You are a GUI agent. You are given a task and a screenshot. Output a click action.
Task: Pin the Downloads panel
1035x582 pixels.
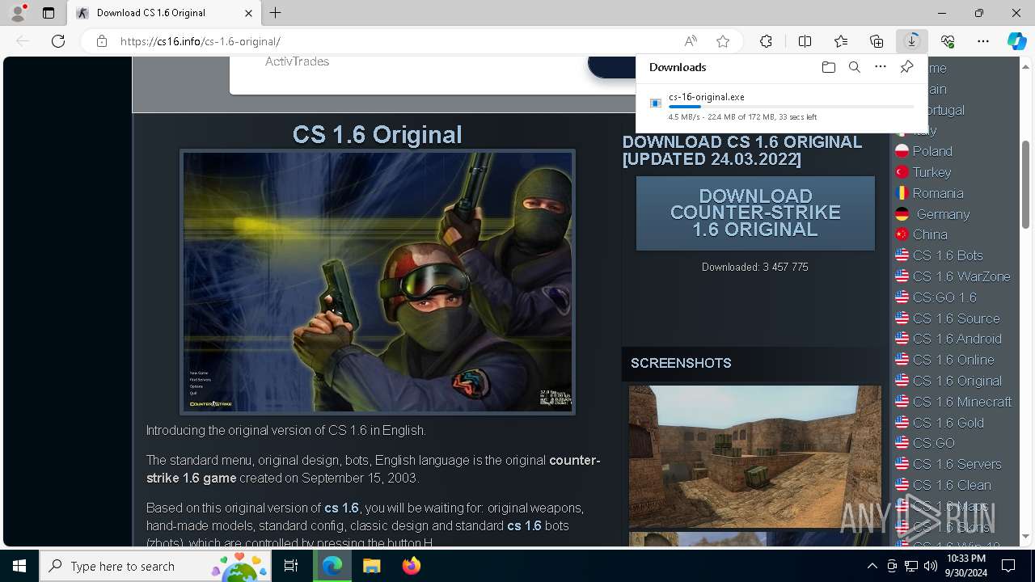tap(906, 67)
